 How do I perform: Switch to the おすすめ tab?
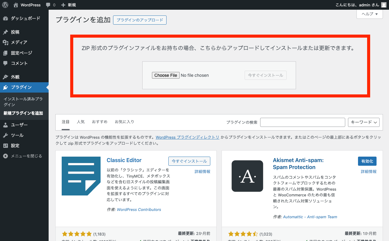pos(100,122)
